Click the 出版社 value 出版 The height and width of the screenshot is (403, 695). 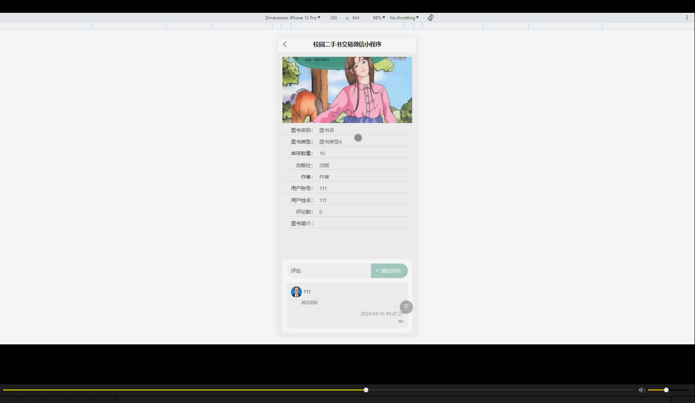coord(324,165)
